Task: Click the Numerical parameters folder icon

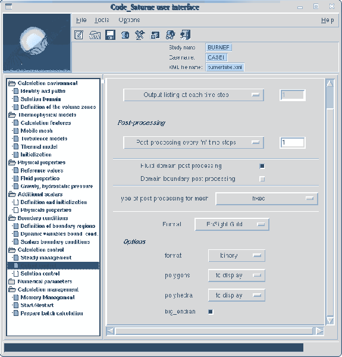Action: click(x=12, y=281)
